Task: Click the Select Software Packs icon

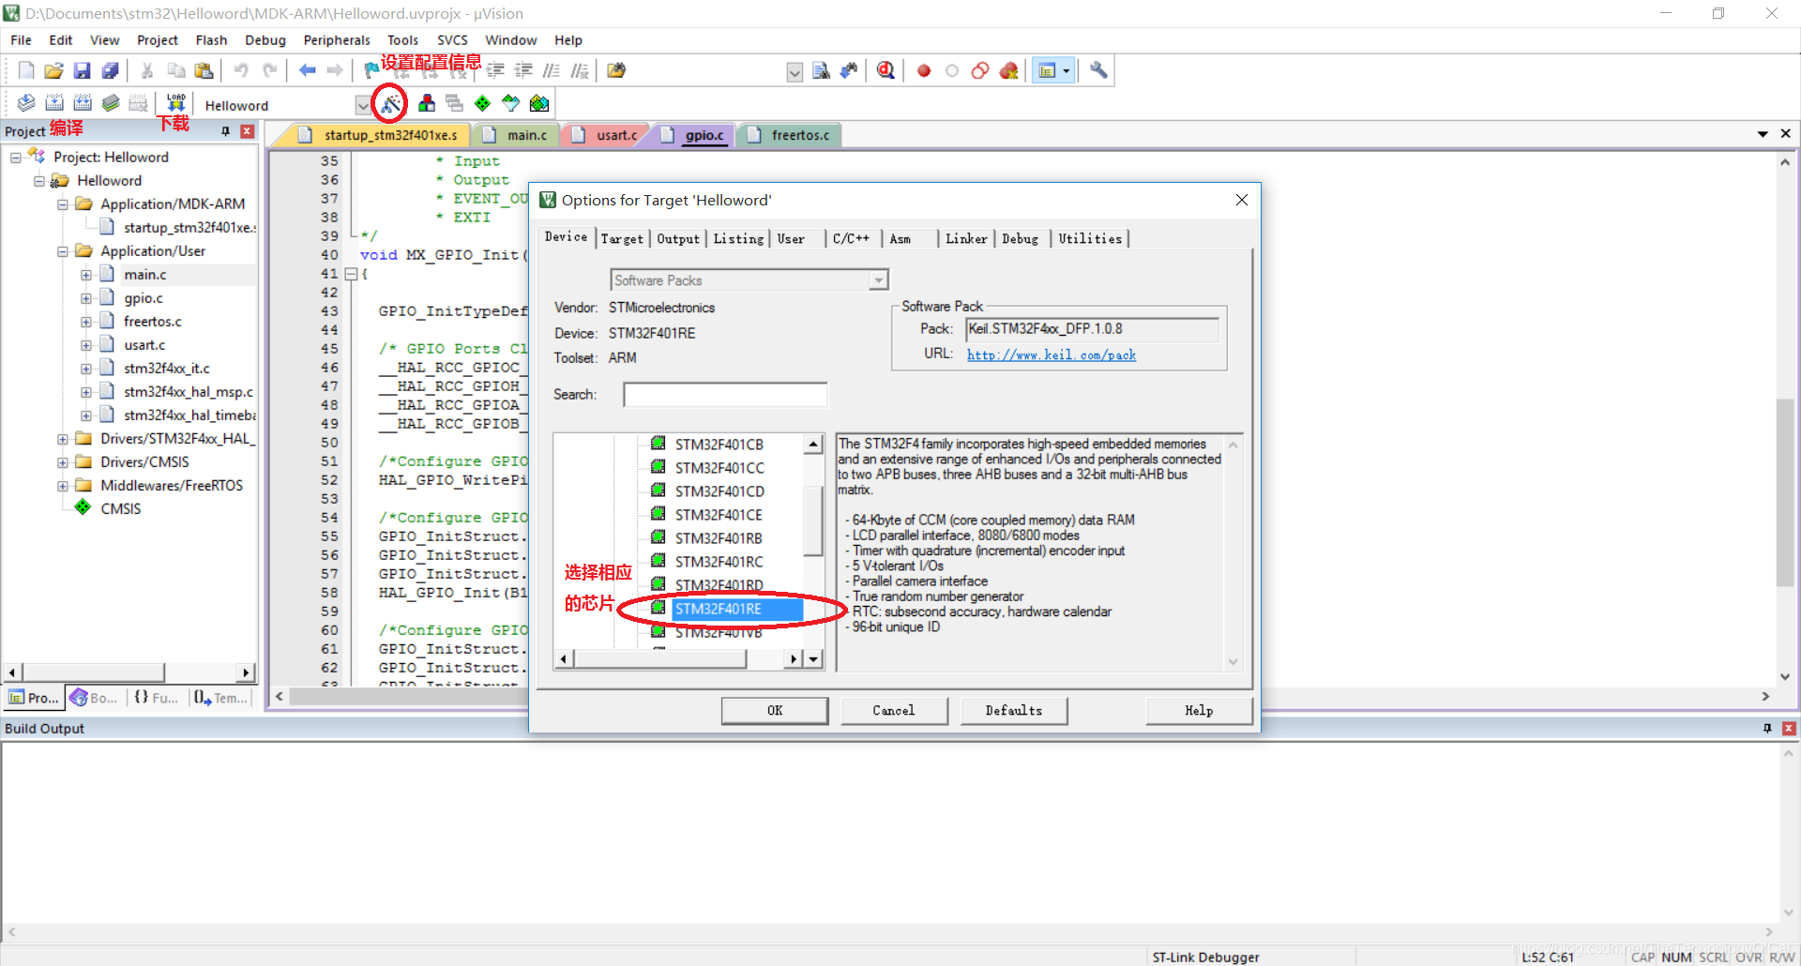Action: [510, 103]
